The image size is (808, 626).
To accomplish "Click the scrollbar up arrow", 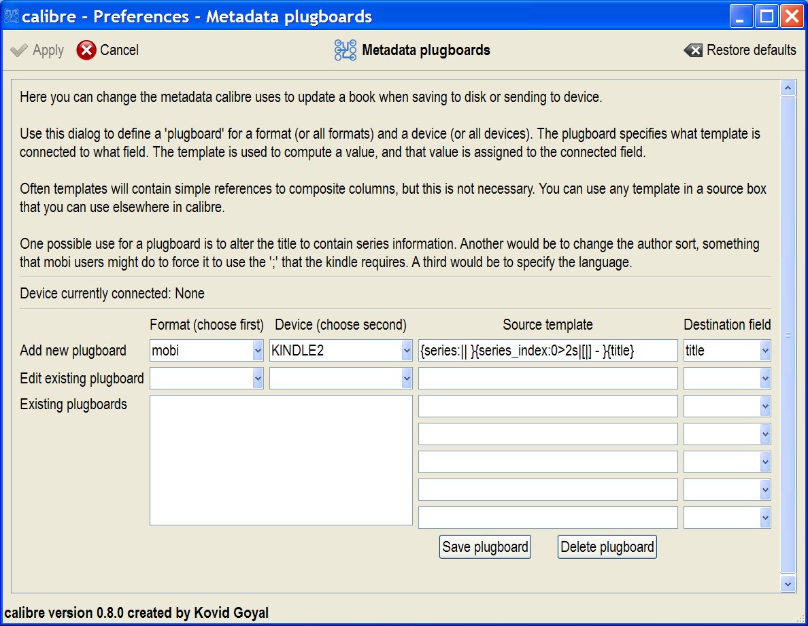I will (x=788, y=88).
